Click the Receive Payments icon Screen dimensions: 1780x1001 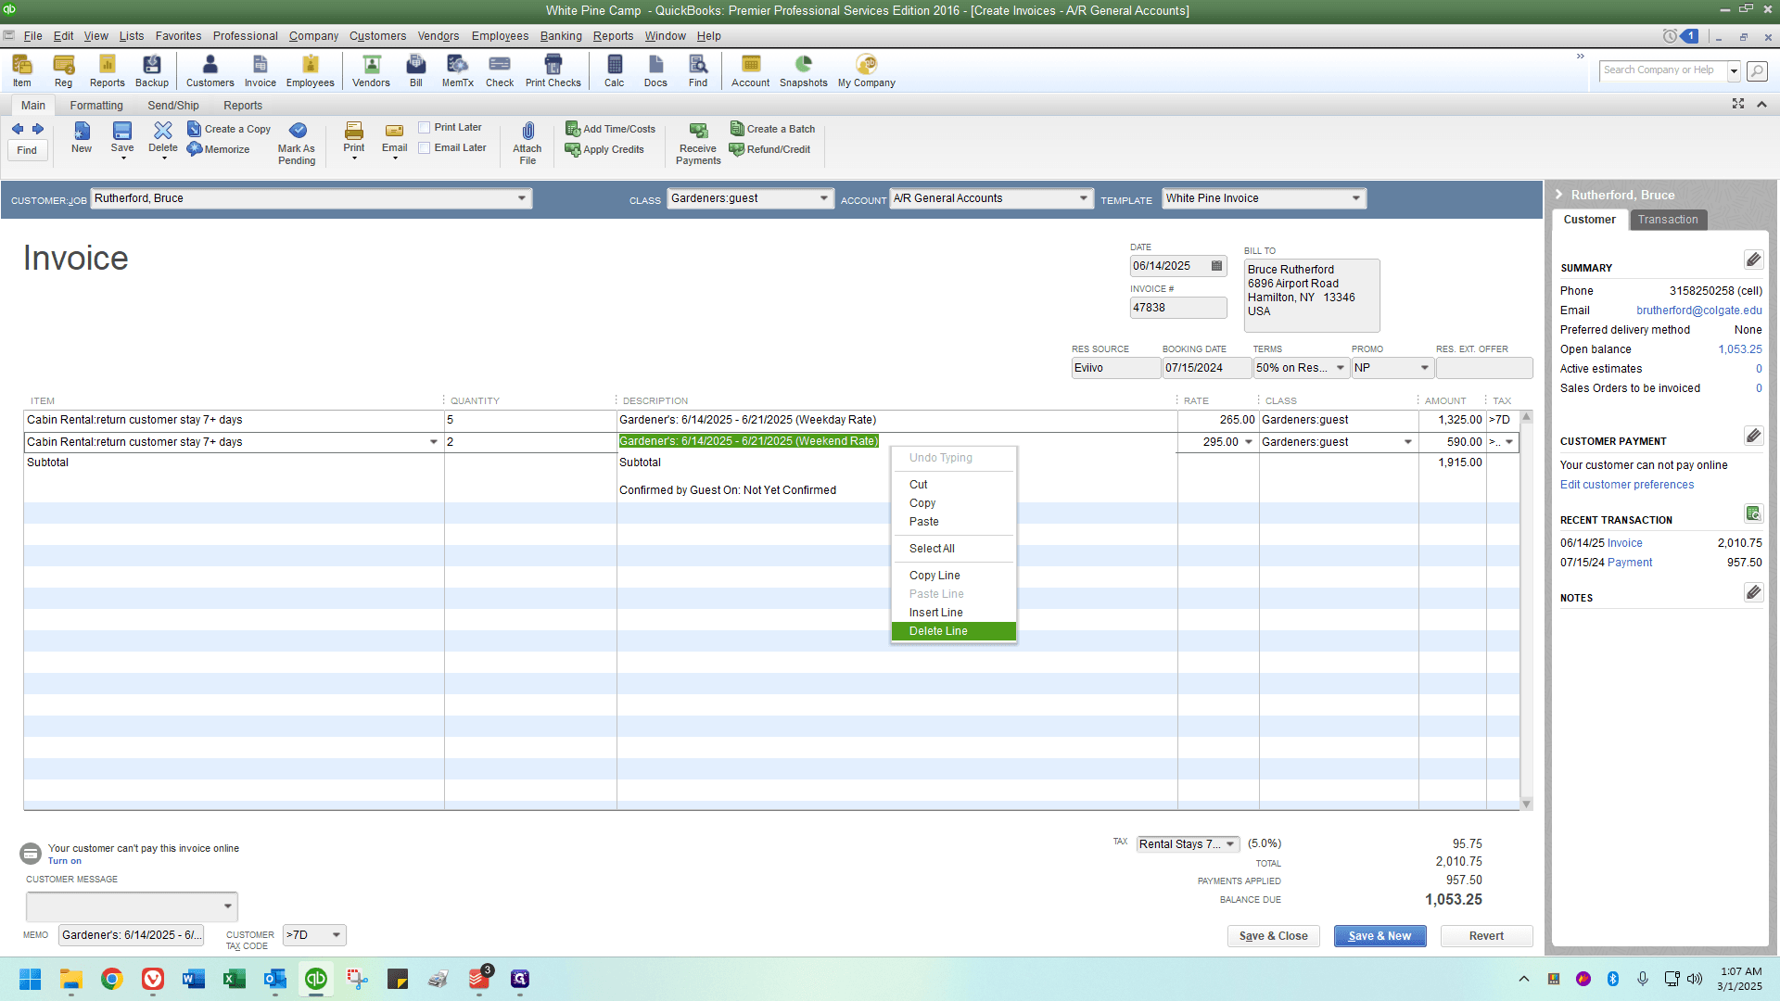point(698,144)
